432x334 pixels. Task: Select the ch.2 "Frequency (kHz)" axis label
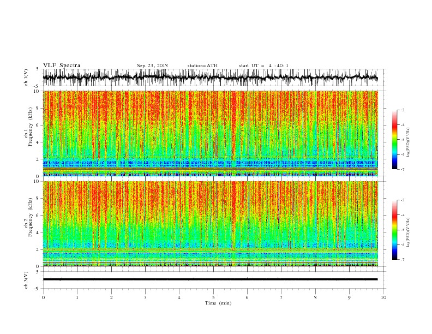pyautogui.click(x=31, y=217)
